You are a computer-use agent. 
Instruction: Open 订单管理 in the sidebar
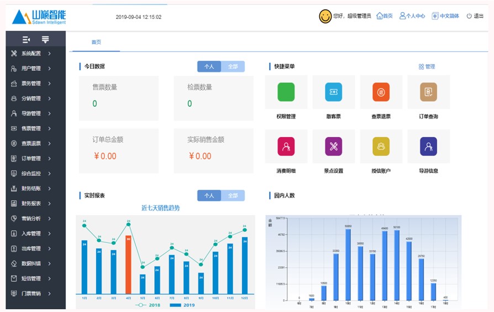31,159
